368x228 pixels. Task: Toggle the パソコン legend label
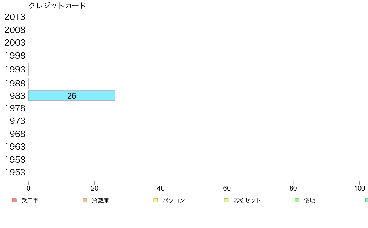174,200
